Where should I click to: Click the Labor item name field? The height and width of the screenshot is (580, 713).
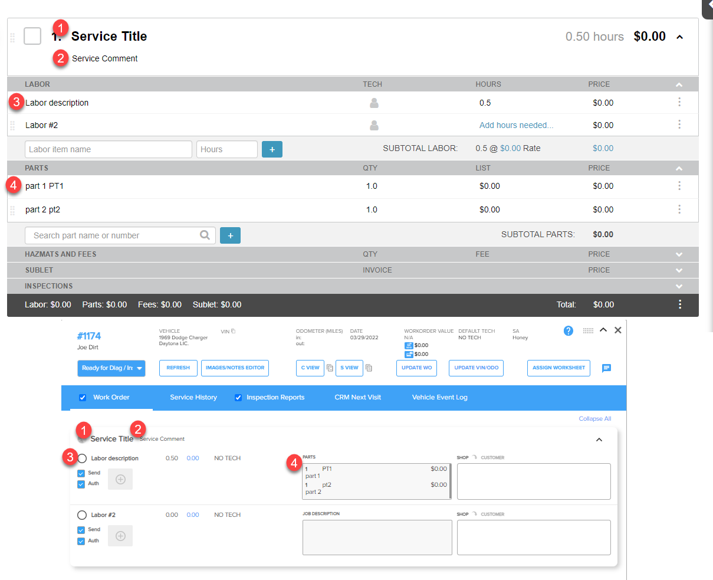pos(109,149)
